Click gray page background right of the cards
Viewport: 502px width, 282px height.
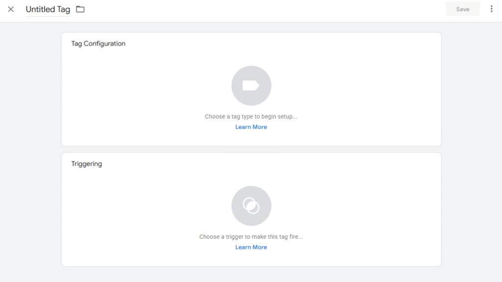(472, 147)
